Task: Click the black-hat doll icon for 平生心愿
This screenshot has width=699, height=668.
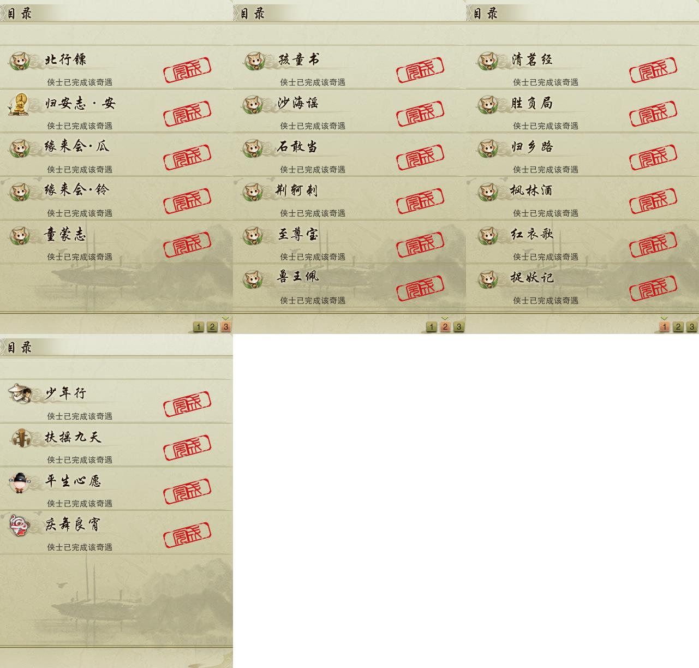Action: point(20,482)
